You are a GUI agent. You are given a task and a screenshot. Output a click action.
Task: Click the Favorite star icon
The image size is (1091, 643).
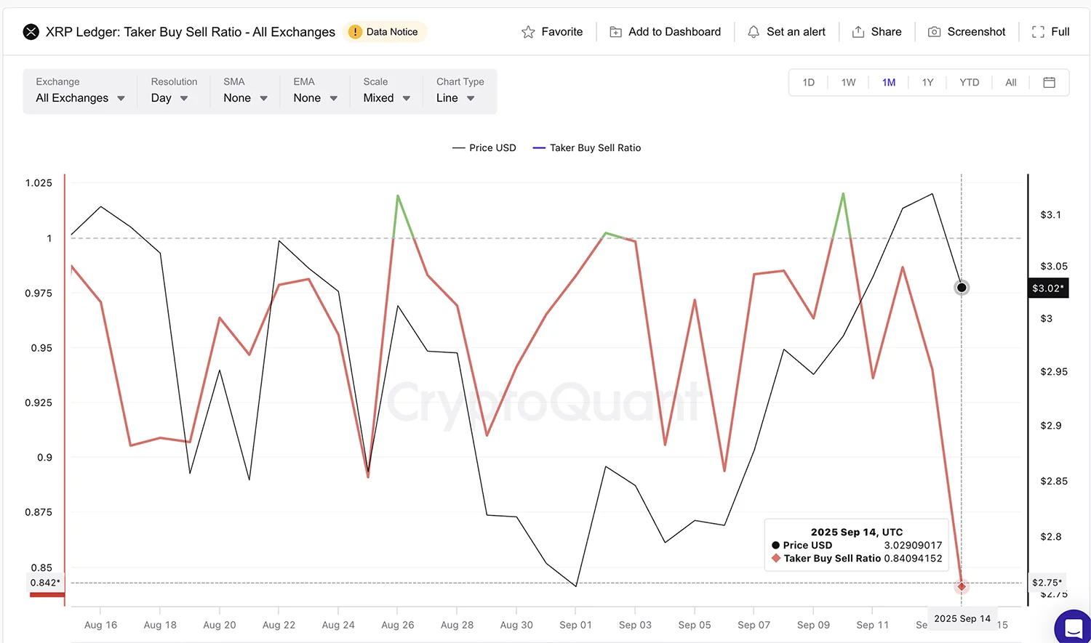(528, 32)
